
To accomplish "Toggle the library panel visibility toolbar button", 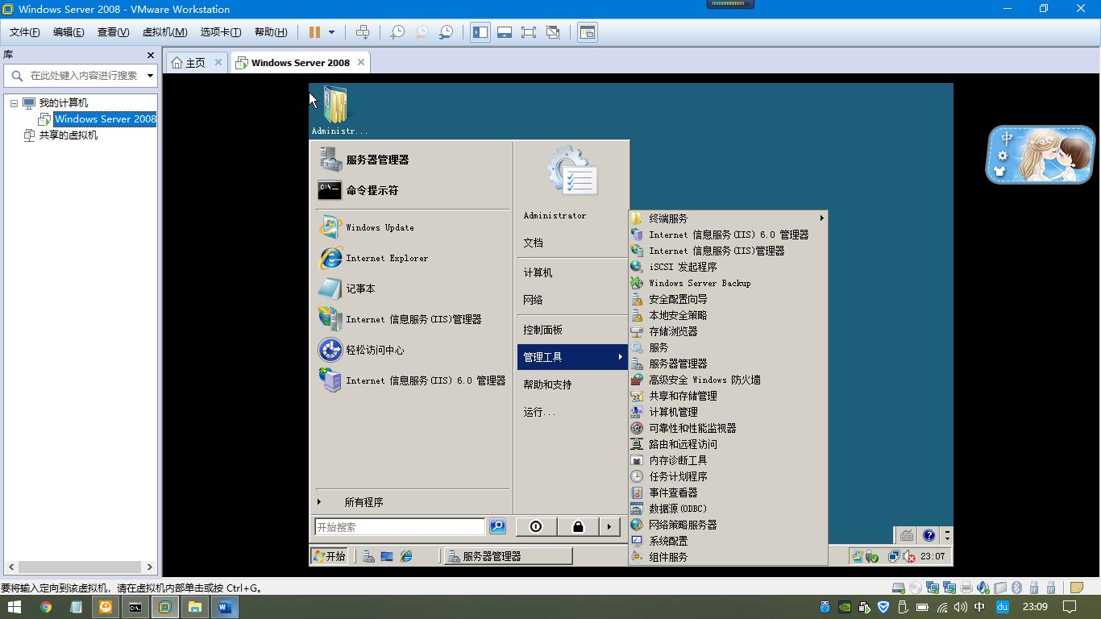I will pos(480,32).
